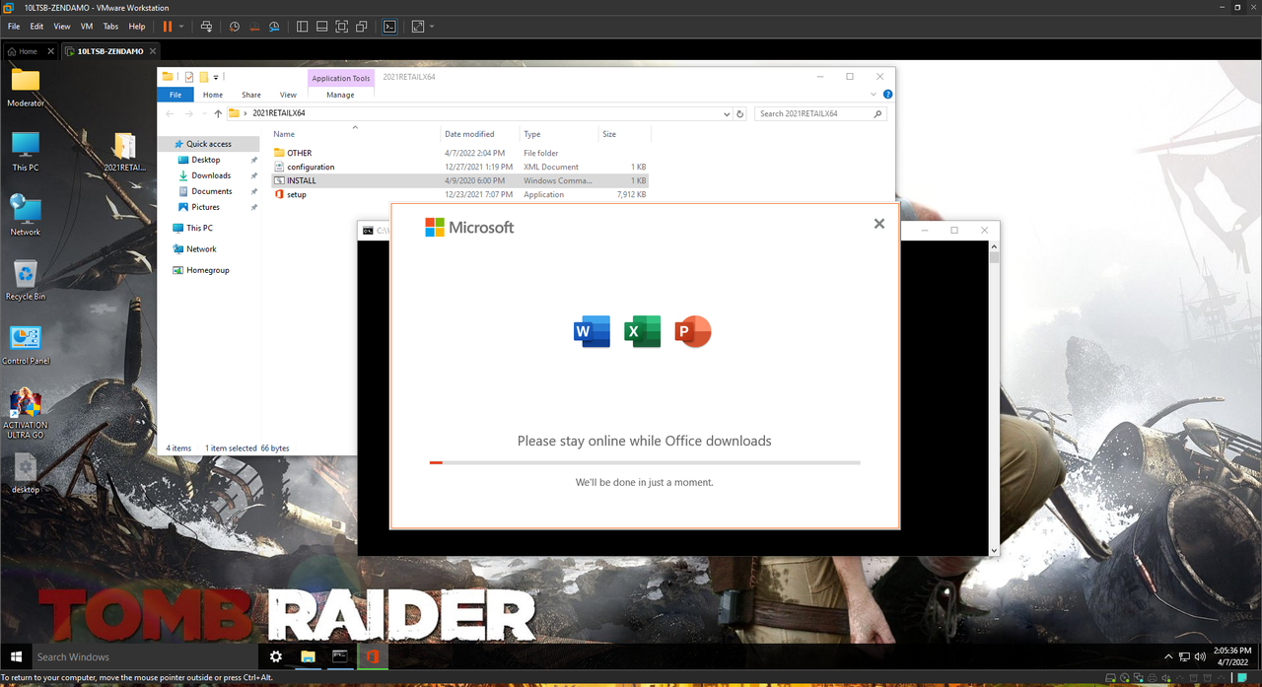
Task: Refresh the 2021RETAILX64 folder view
Action: point(740,113)
